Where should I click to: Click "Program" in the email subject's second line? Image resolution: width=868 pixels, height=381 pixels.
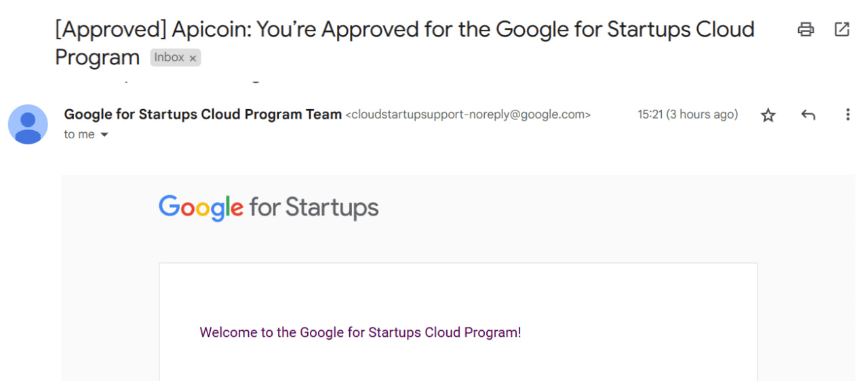[x=97, y=58]
